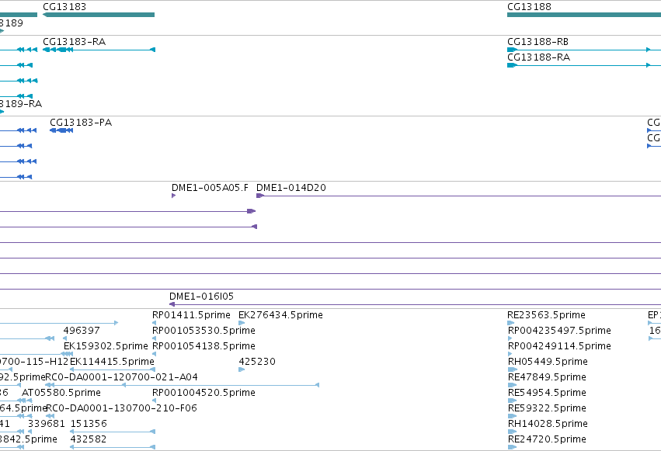The height and width of the screenshot is (451, 661).
Task: Click the RE24720.5prime label
Action: pyautogui.click(x=547, y=439)
